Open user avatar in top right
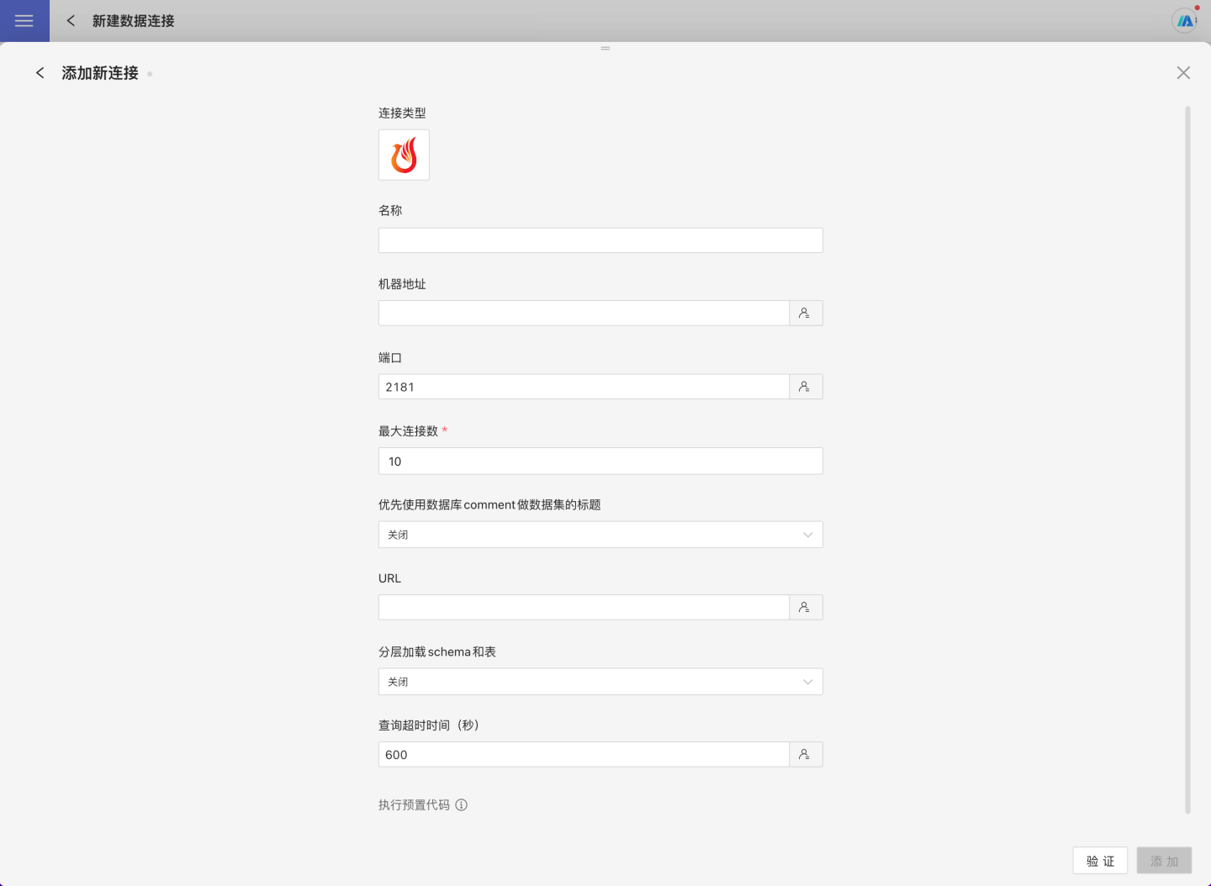 [x=1184, y=21]
